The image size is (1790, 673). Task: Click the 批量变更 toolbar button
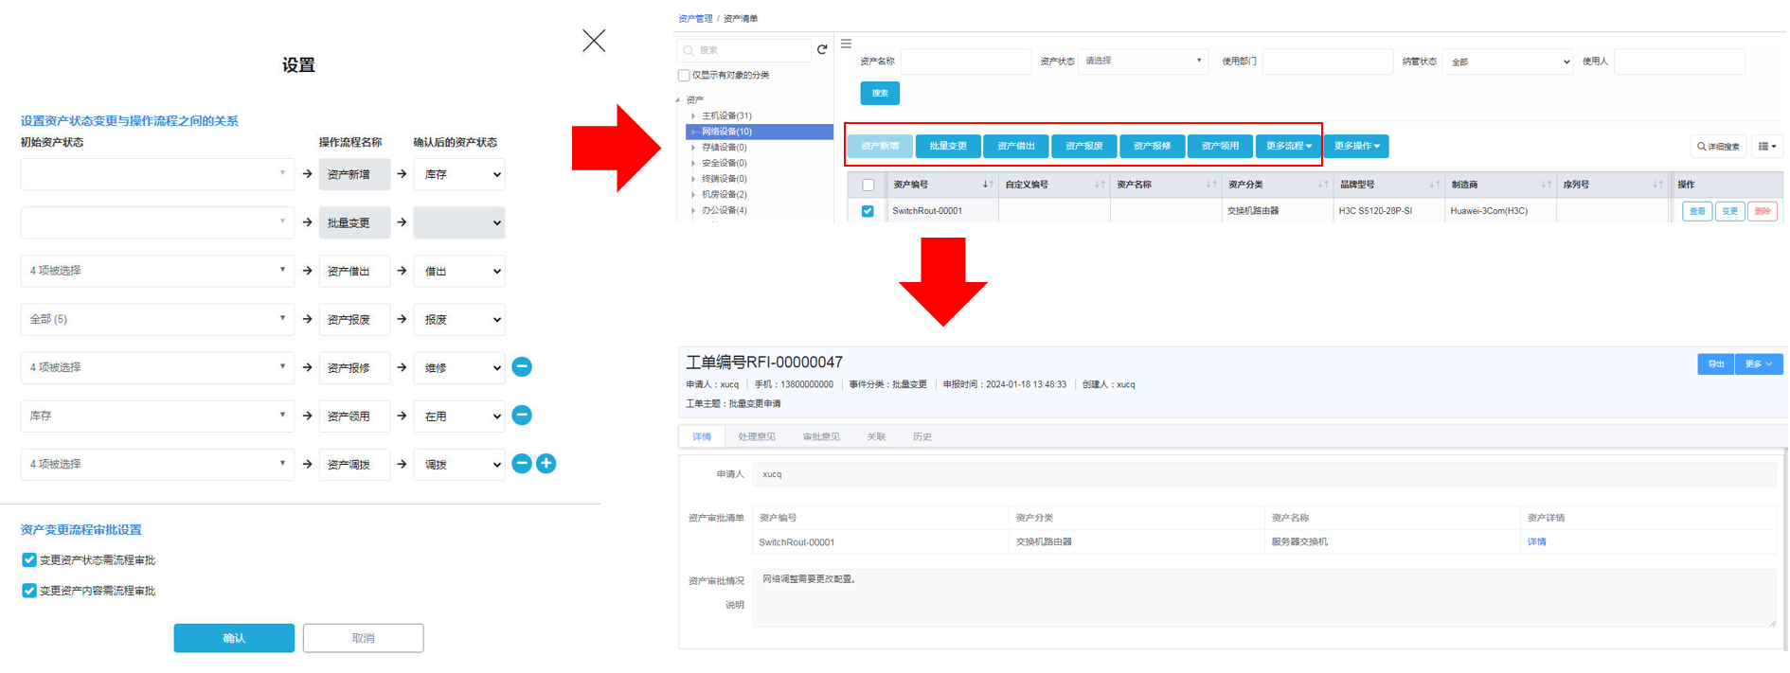pos(948,147)
